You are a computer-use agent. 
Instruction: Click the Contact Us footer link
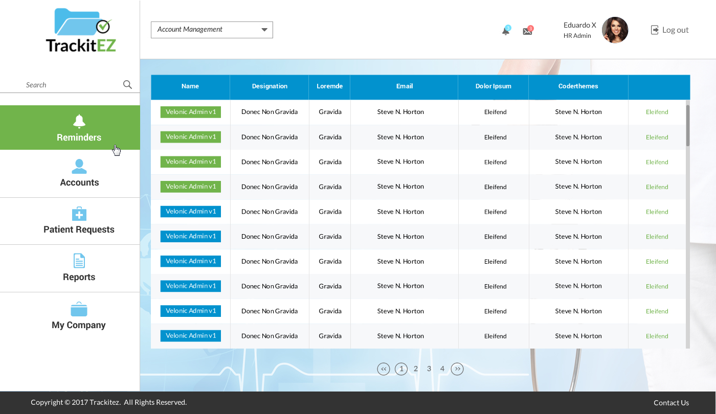671,403
